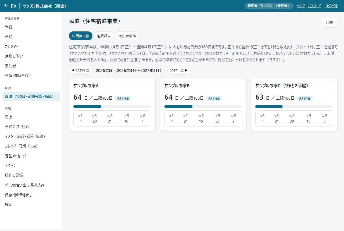Click the 印刷 print button
Viewport: 344px width, 231px height.
[x=330, y=22]
